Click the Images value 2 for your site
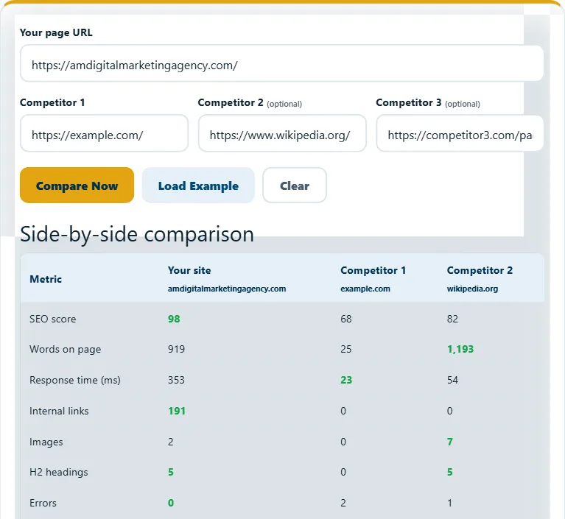The width and height of the screenshot is (565, 519). click(171, 442)
